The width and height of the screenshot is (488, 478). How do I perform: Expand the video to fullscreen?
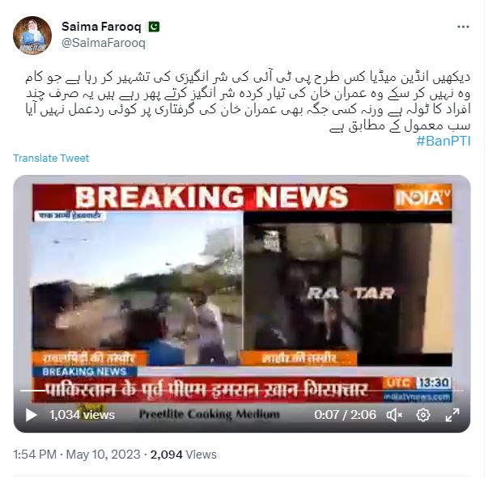click(452, 415)
